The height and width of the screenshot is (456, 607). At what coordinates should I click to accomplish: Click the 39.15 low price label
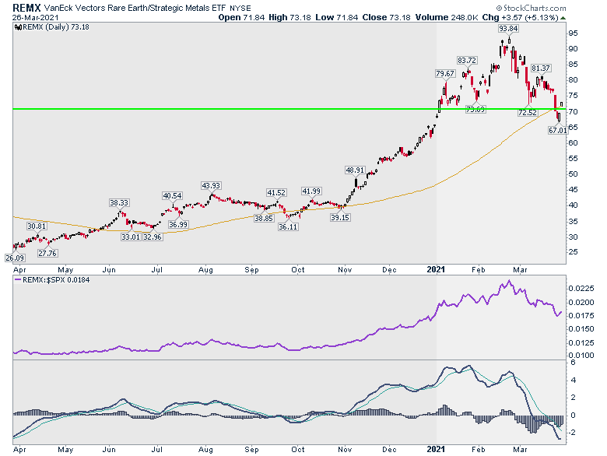click(340, 218)
